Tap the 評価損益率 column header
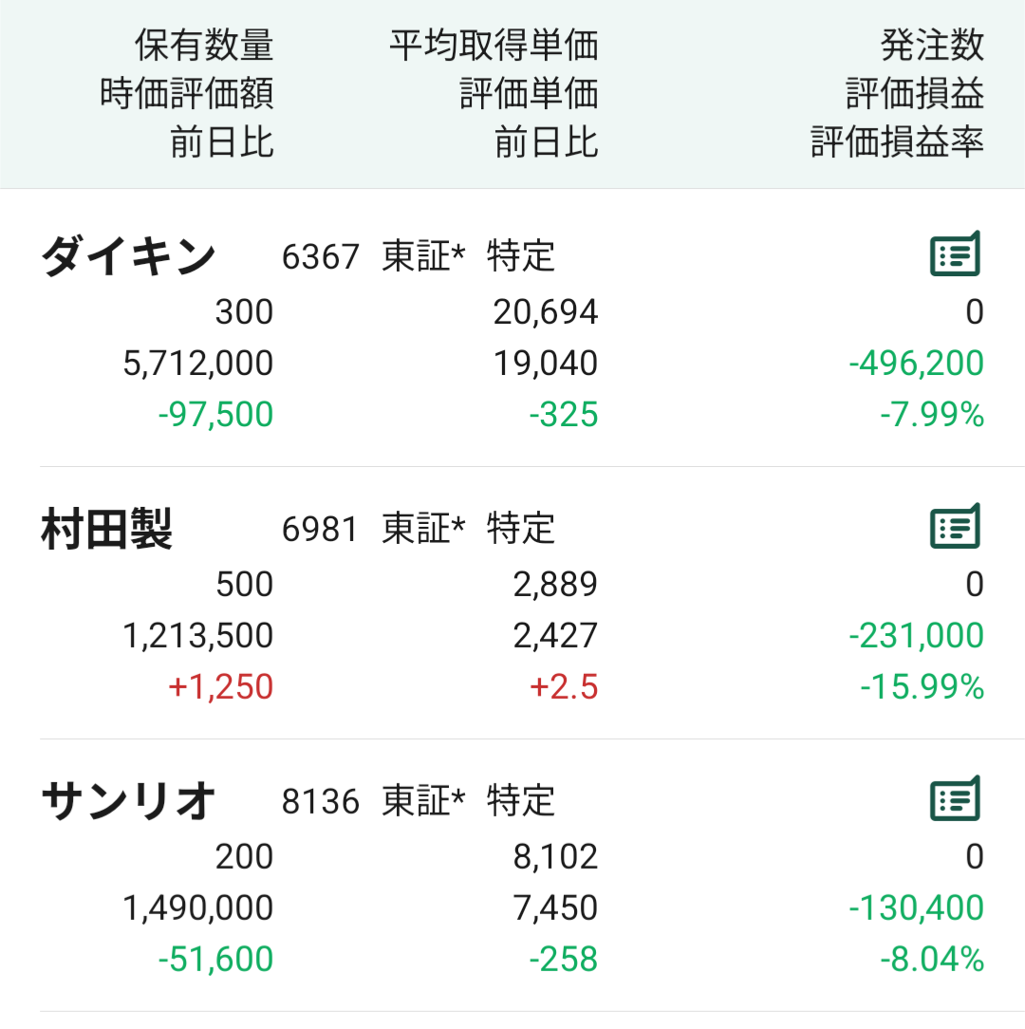Screen dimensions: 1025x1029 898,141
